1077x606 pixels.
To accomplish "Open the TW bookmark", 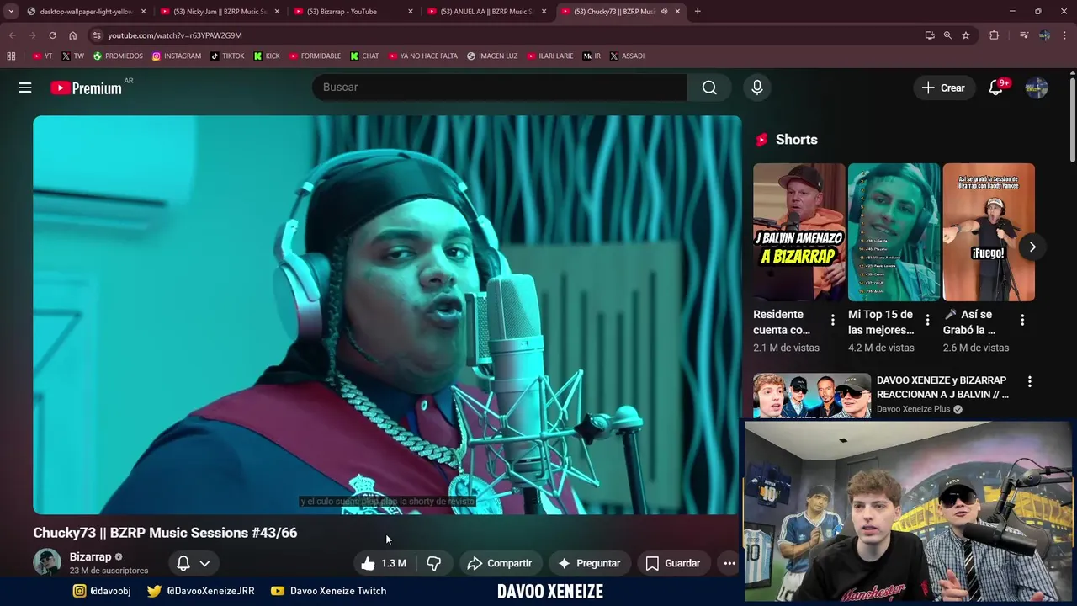I will click(x=72, y=56).
